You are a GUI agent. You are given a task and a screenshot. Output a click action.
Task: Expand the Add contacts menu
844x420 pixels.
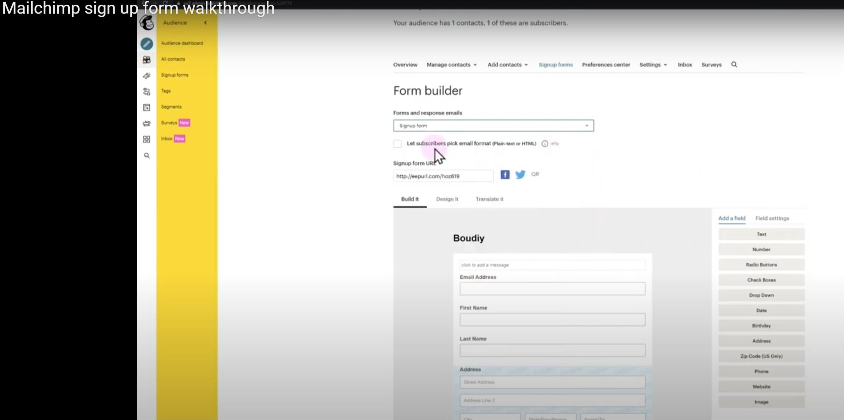508,65
